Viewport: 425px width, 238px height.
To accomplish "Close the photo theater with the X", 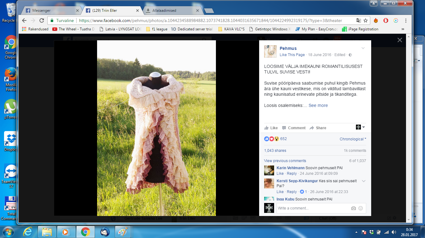I will pos(400,40).
